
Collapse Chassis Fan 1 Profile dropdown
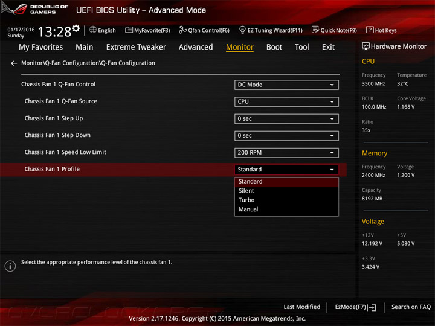286,170
